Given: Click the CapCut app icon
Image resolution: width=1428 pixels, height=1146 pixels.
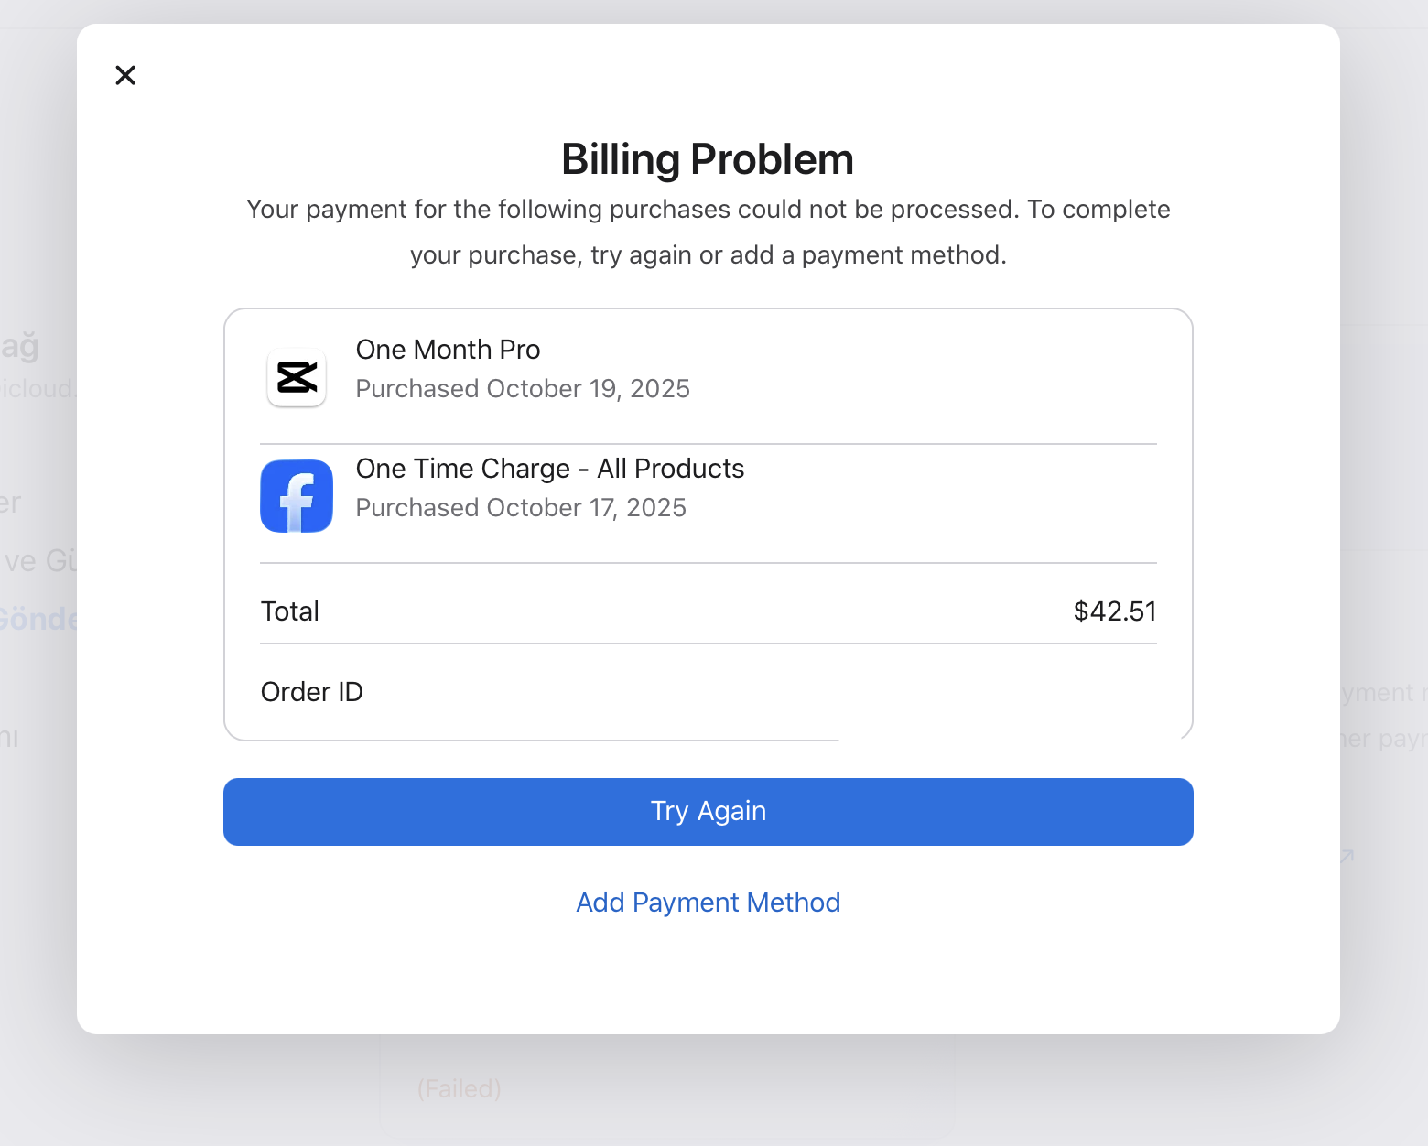Looking at the screenshot, I should 297,377.
